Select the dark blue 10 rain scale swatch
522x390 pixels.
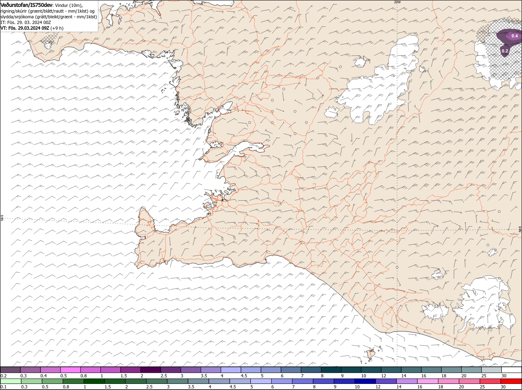tap(366, 381)
